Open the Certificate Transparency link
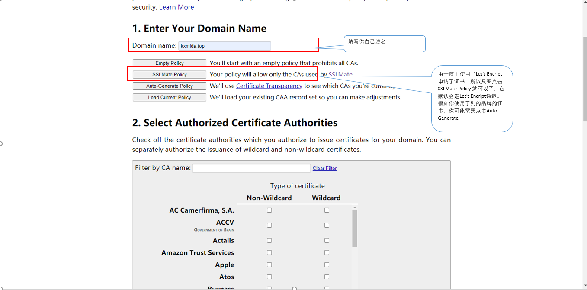 269,86
